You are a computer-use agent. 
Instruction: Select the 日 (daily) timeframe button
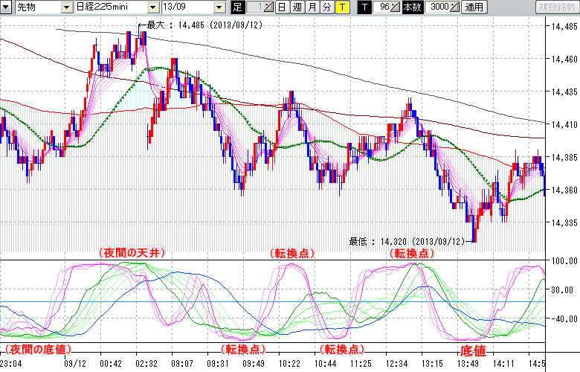click(282, 7)
